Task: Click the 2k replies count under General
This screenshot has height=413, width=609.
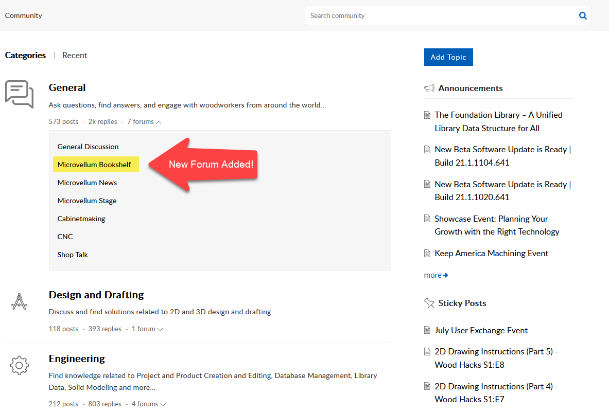Action: pyautogui.click(x=102, y=122)
